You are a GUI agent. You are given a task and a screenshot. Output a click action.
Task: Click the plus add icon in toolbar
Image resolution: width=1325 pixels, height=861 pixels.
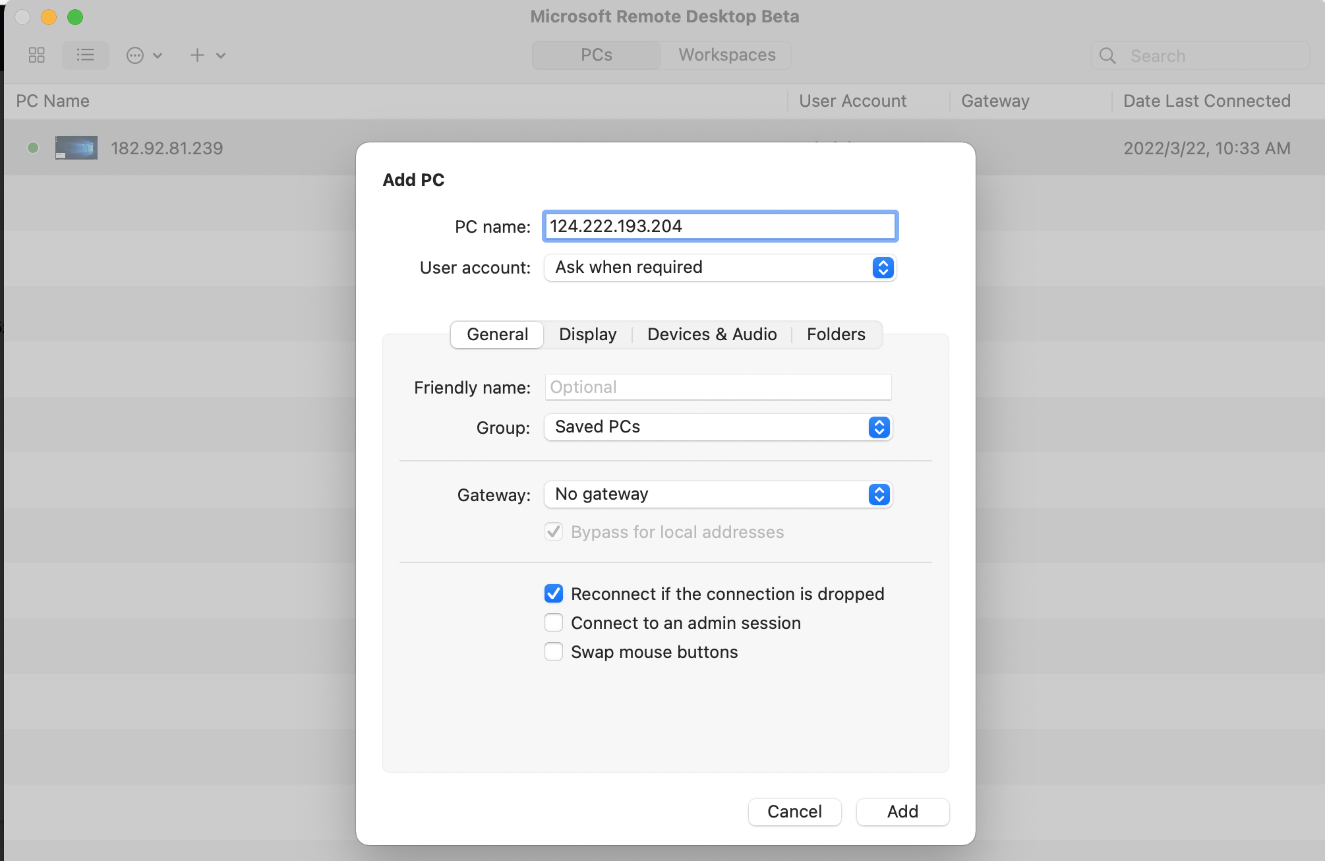[197, 55]
